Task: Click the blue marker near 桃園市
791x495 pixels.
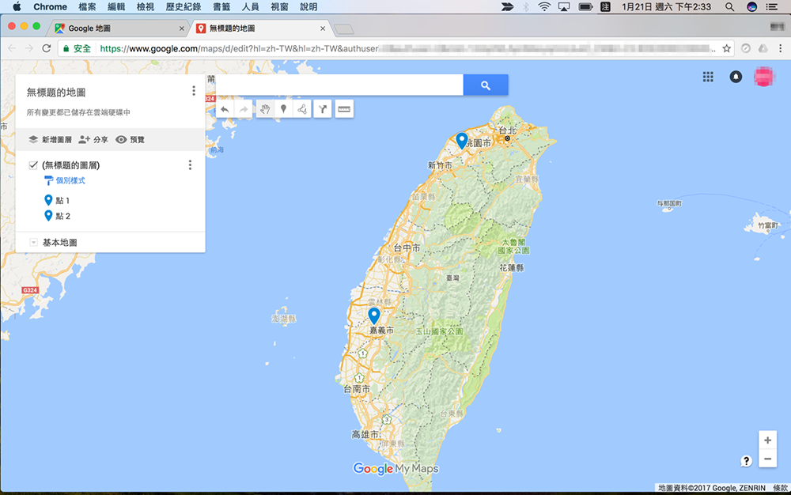Action: pos(462,140)
